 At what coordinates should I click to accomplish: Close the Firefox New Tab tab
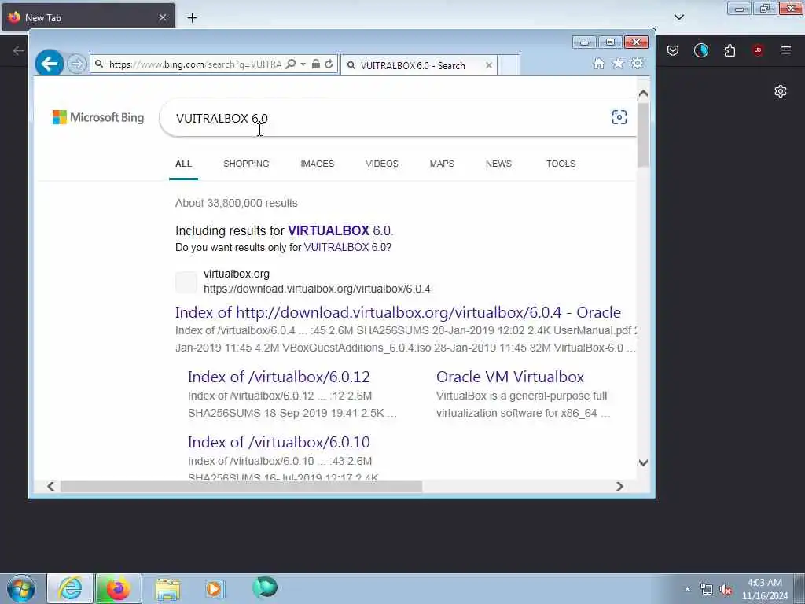[162, 17]
